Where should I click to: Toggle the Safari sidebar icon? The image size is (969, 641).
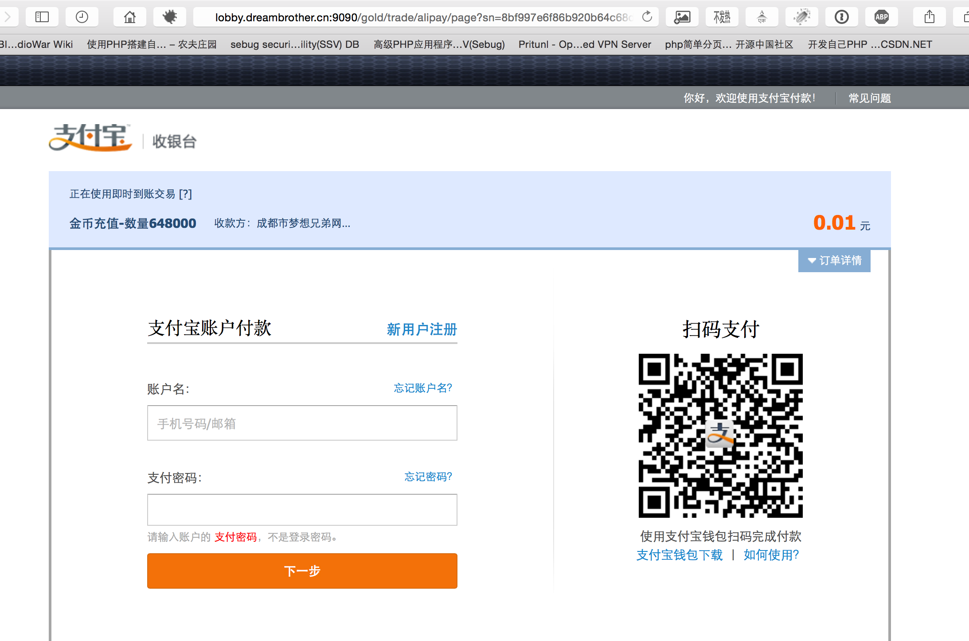42,17
